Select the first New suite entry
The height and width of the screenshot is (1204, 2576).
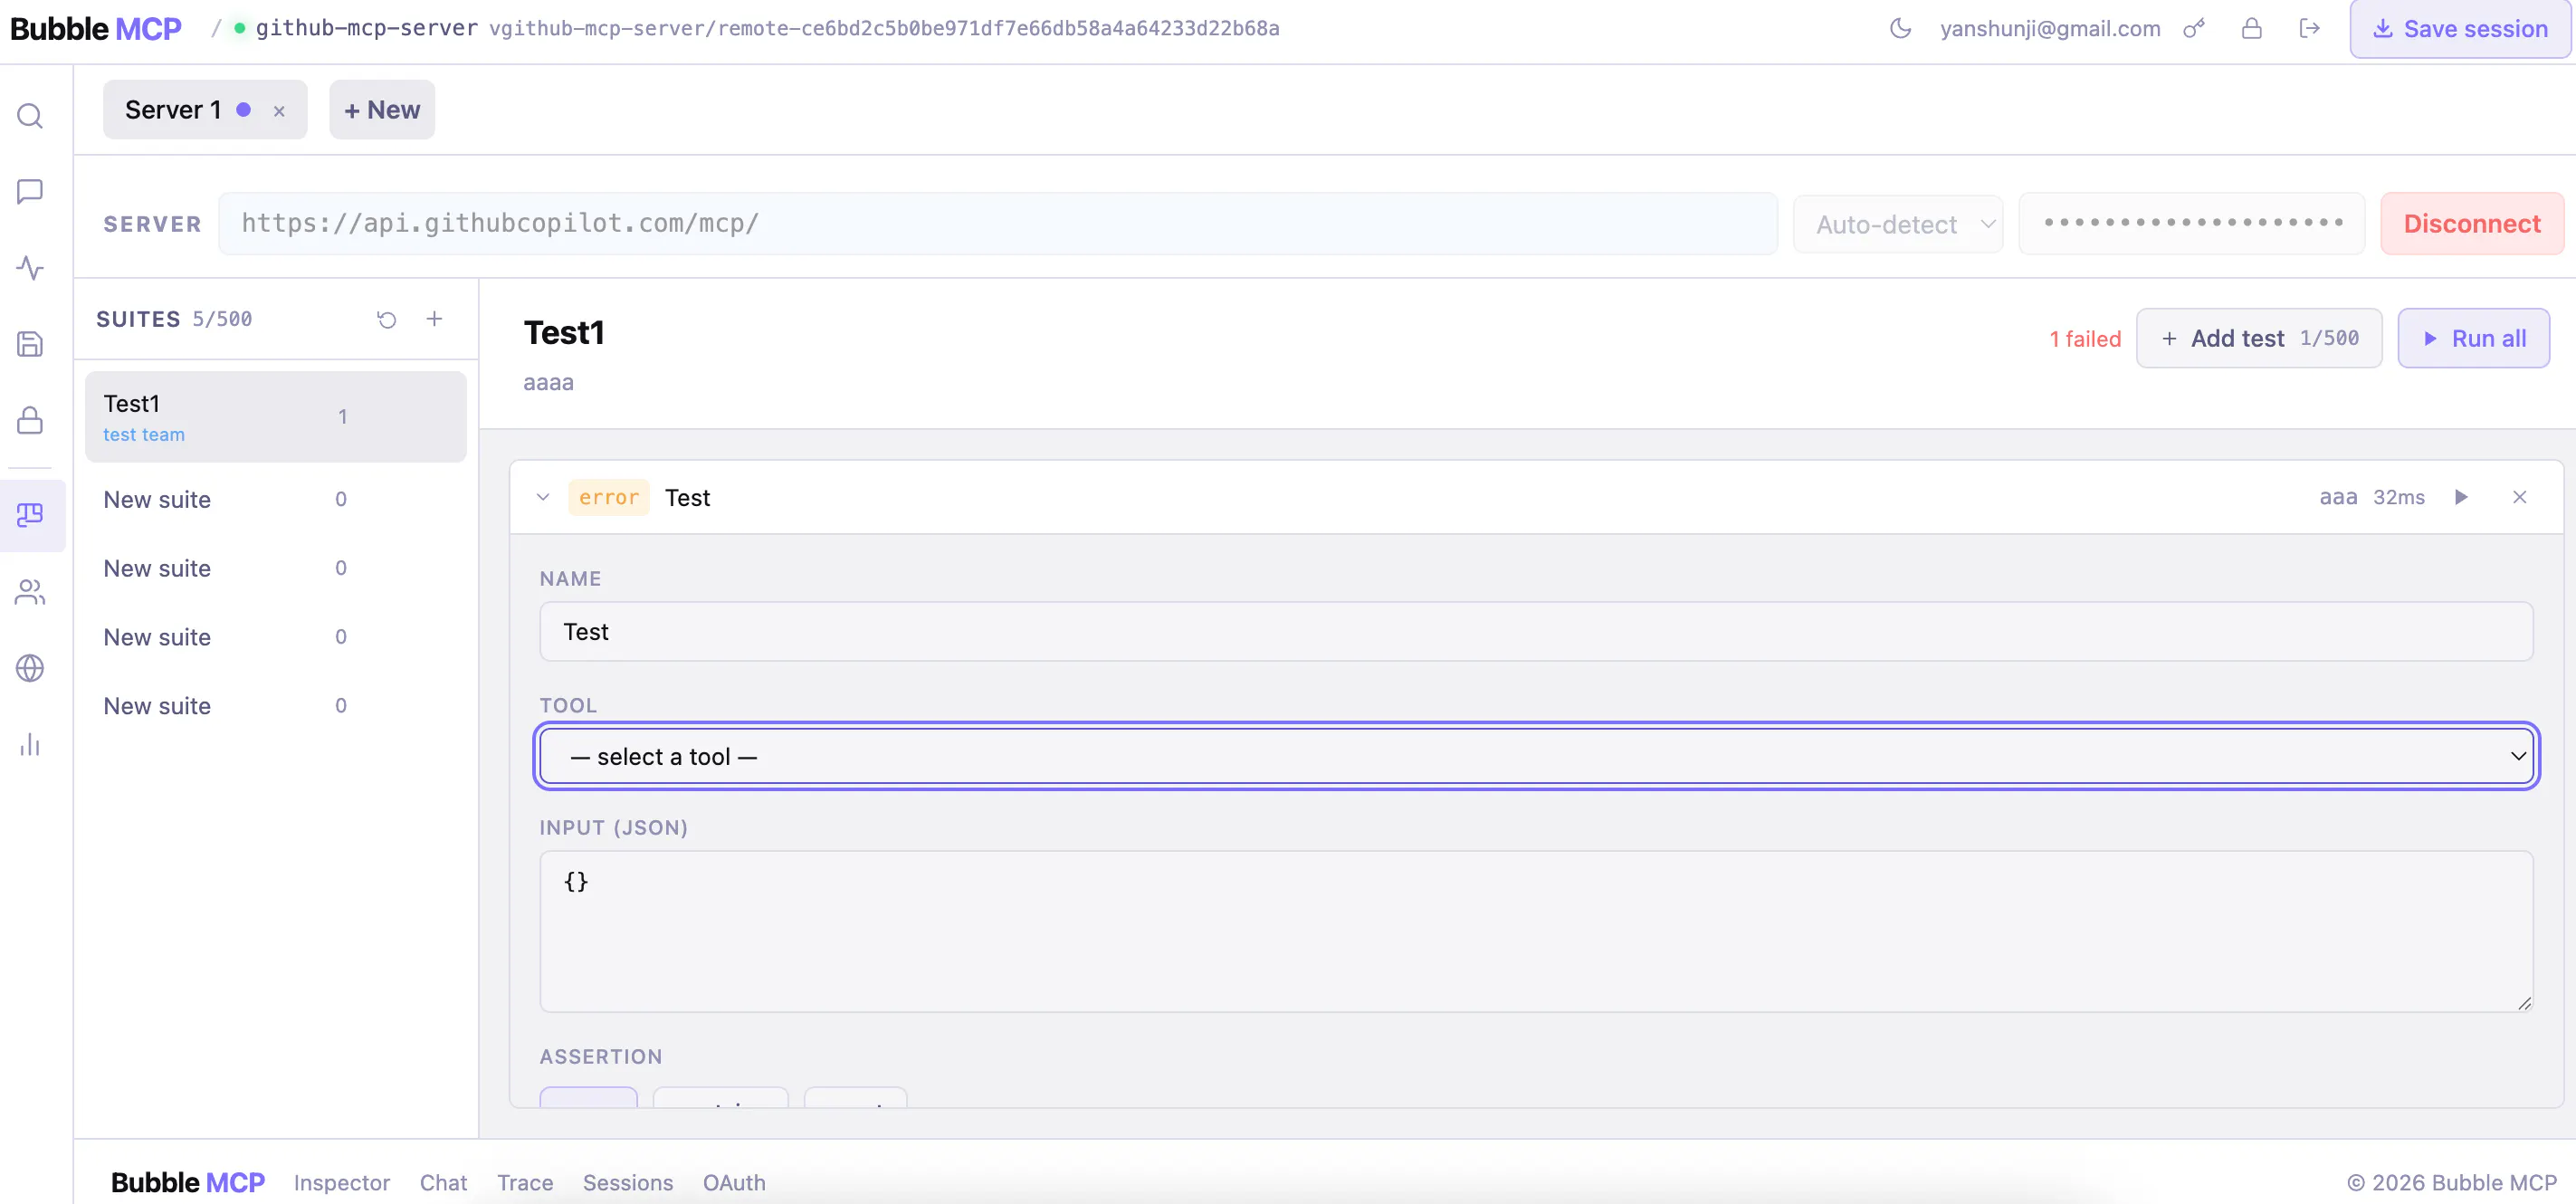(276, 499)
